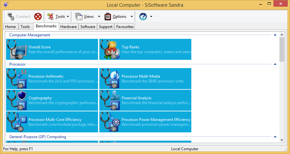Click the scrollbar up arrow
290x154 pixels.
[x=282, y=35]
